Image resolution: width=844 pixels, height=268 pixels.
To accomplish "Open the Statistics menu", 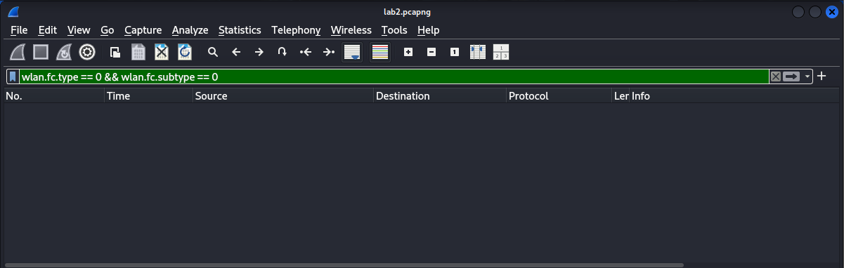I will pos(240,30).
